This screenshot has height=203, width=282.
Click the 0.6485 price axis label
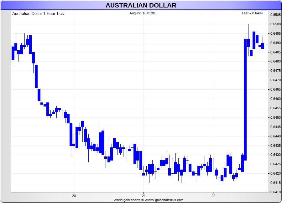click(x=275, y=52)
